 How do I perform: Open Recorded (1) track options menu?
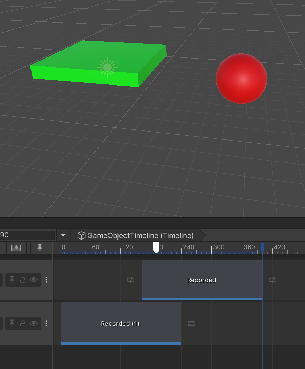point(46,323)
